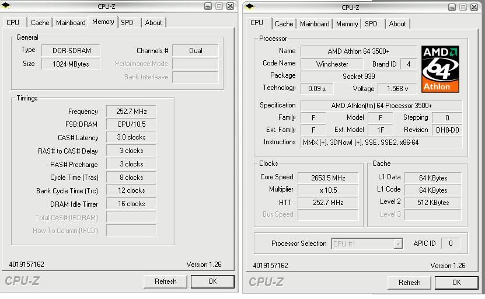Click the L1 Data 64 KBytes field

coord(433,178)
